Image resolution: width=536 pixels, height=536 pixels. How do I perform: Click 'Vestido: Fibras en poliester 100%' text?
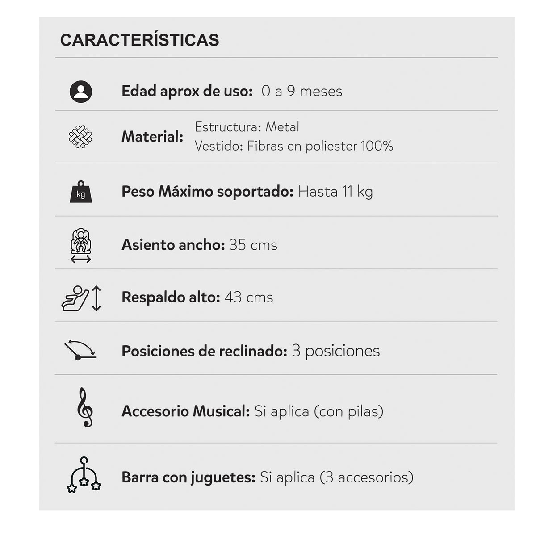[294, 146]
